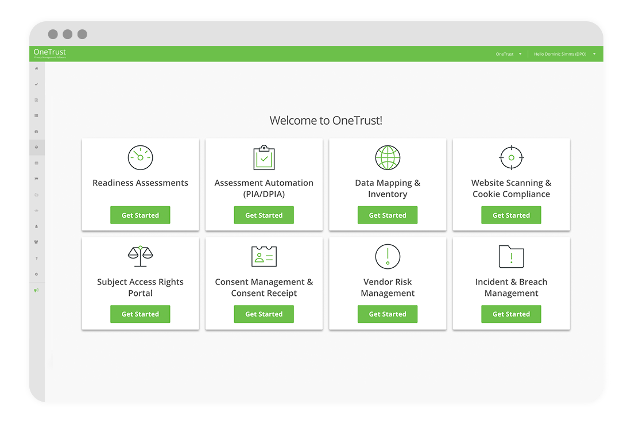635x424 pixels.
Task: Open the Hello Dominic Simms (DPO) menu
Action: point(563,53)
